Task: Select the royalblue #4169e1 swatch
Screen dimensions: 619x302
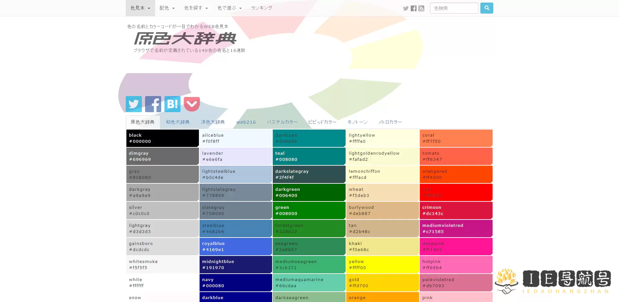Action: pos(236,247)
